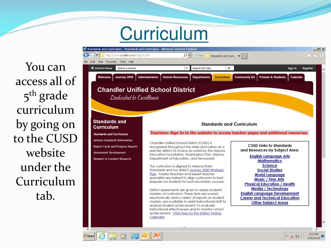
Task: Open the English Language Arts link
Action: coord(270,156)
